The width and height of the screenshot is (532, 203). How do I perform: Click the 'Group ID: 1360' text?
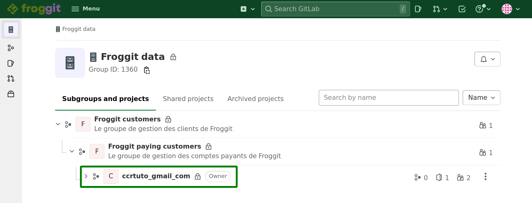click(113, 70)
